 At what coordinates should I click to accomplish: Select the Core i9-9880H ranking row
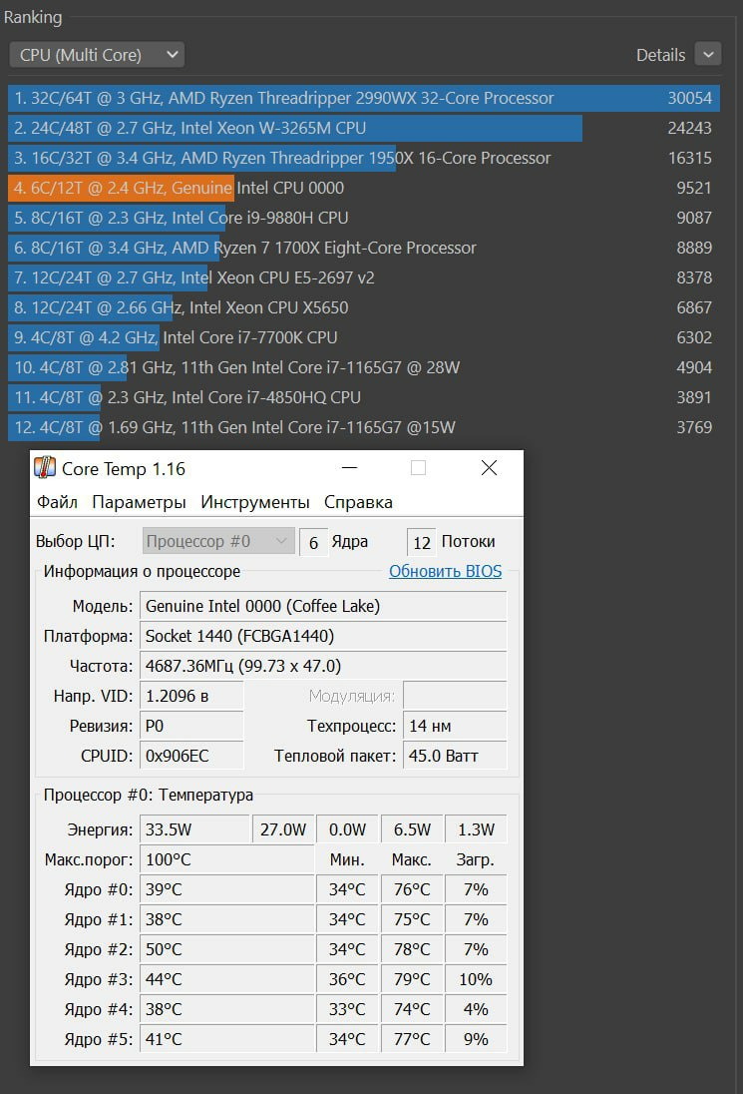364,218
